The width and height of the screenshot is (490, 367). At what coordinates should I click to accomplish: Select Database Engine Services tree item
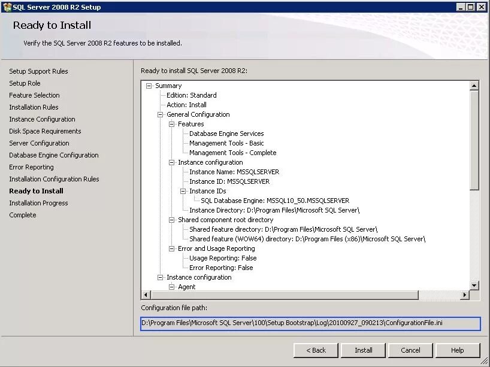226,134
